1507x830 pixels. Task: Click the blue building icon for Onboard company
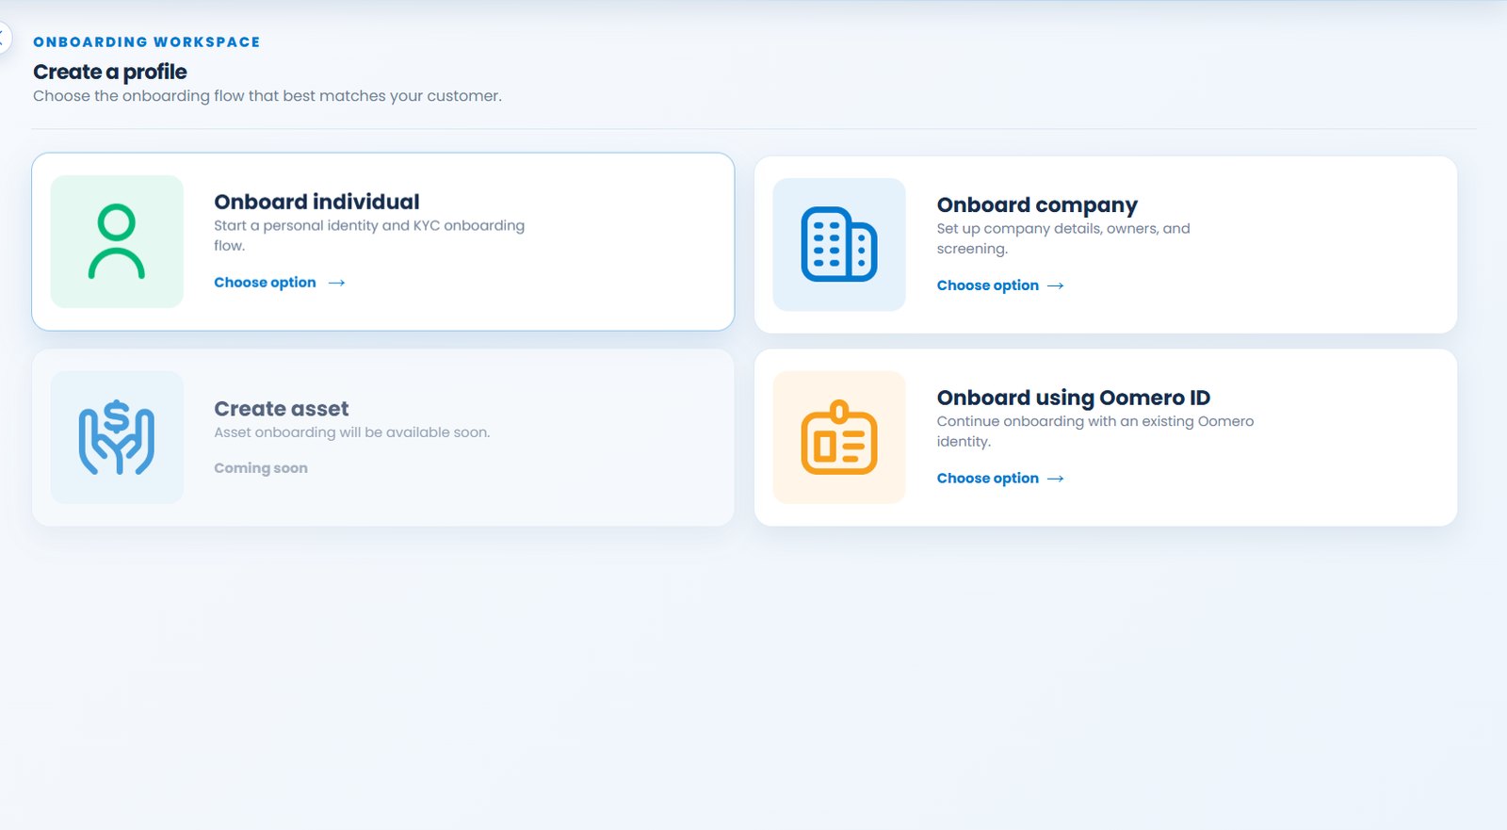(x=839, y=244)
